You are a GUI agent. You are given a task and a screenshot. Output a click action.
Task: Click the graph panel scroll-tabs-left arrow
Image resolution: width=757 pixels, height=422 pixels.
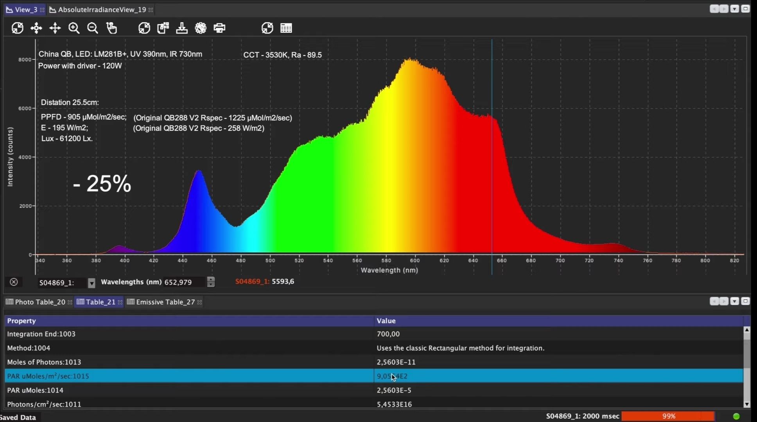[x=714, y=9]
